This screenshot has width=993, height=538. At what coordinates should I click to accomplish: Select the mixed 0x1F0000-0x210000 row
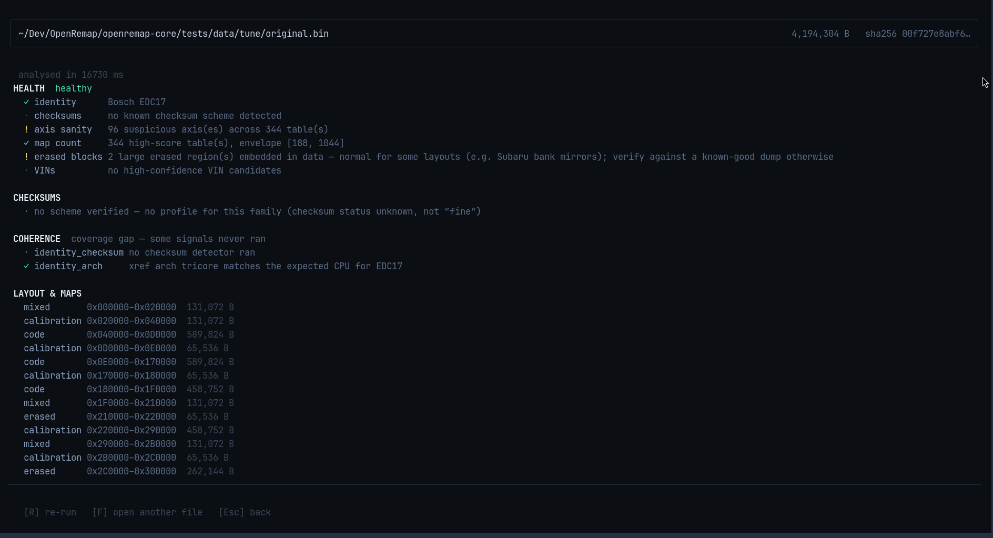129,403
